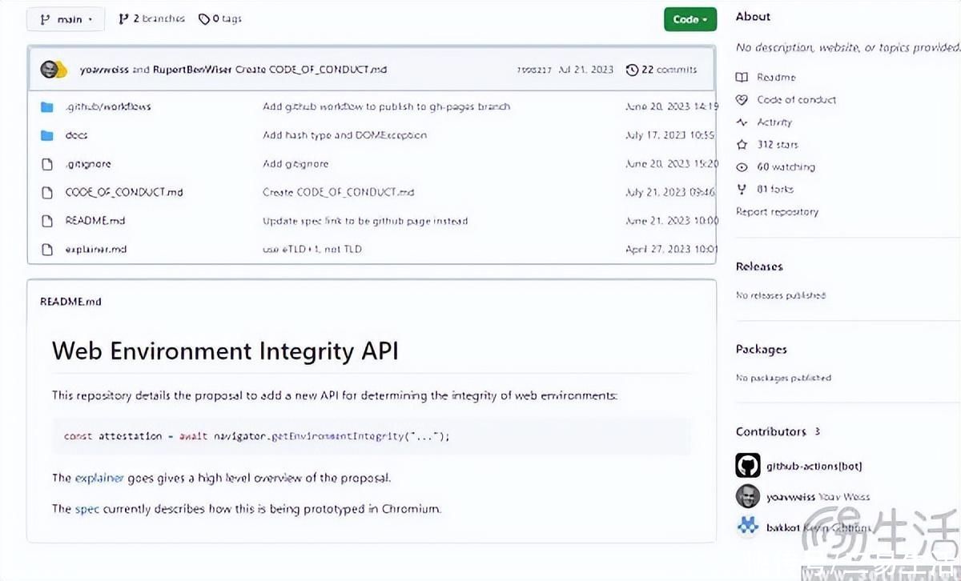Viewport: 961px width, 581px height.
Task: Open the latest commit message Create CODE_OF_CONDUCT.md
Action: (312, 70)
